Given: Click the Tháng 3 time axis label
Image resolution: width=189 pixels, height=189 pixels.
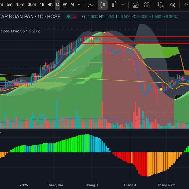Looking at the screenshot, I should click(x=91, y=185).
